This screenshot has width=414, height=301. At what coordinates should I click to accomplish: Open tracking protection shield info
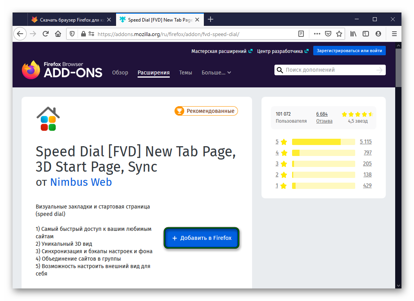[x=72, y=34]
